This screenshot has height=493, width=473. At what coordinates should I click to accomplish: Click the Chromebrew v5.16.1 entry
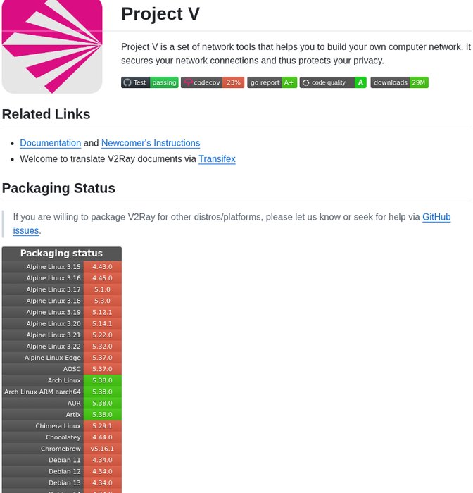(102, 449)
